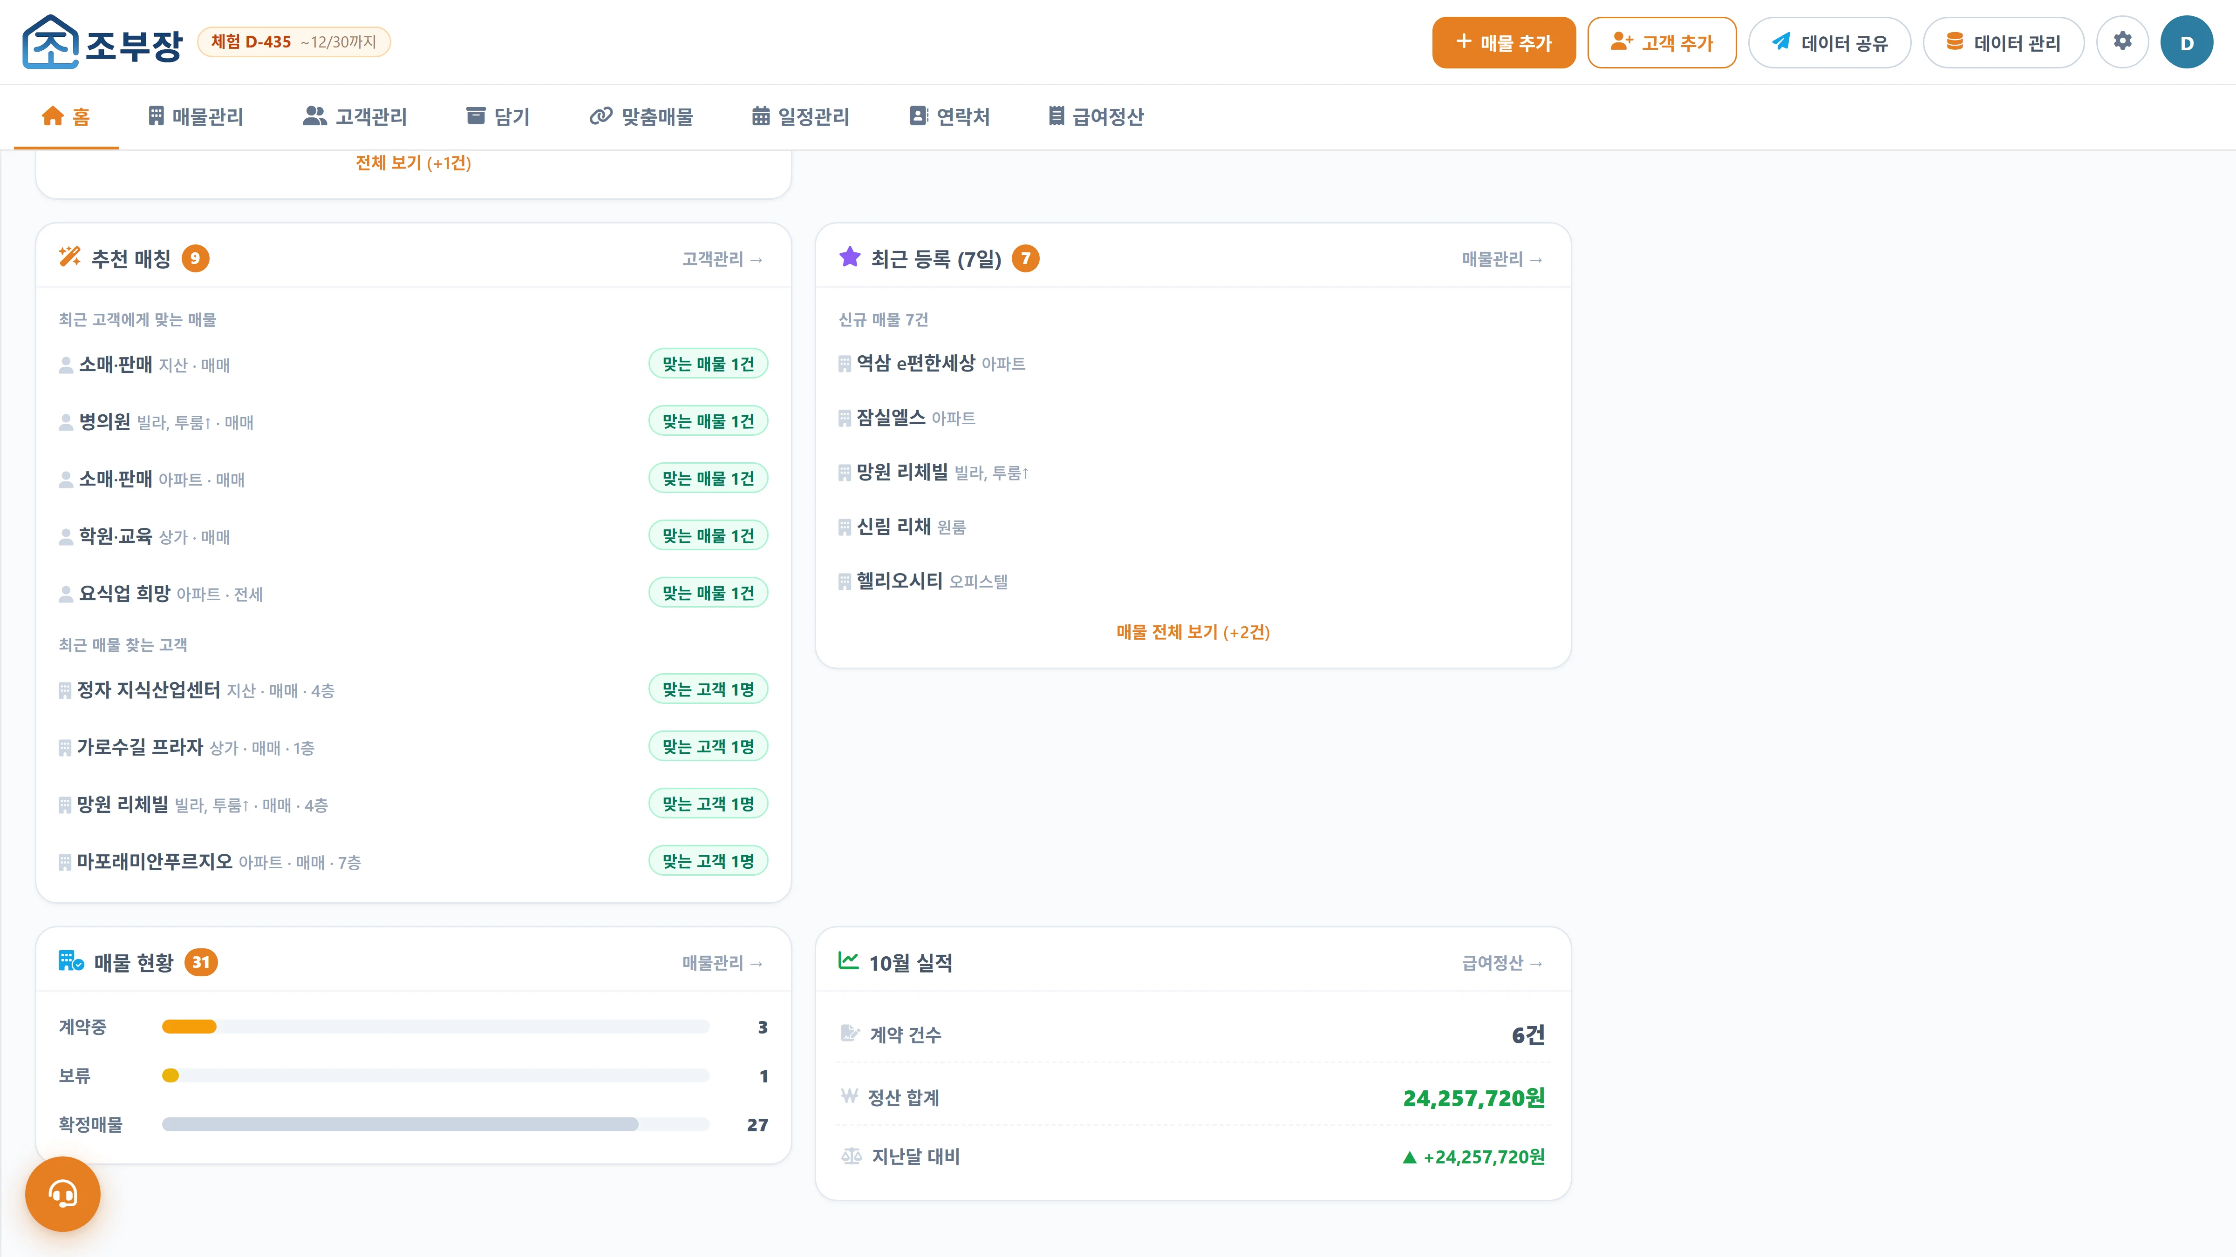Viewport: 2236px width, 1257px height.
Task: Open the 담기 tab
Action: click(x=498, y=116)
